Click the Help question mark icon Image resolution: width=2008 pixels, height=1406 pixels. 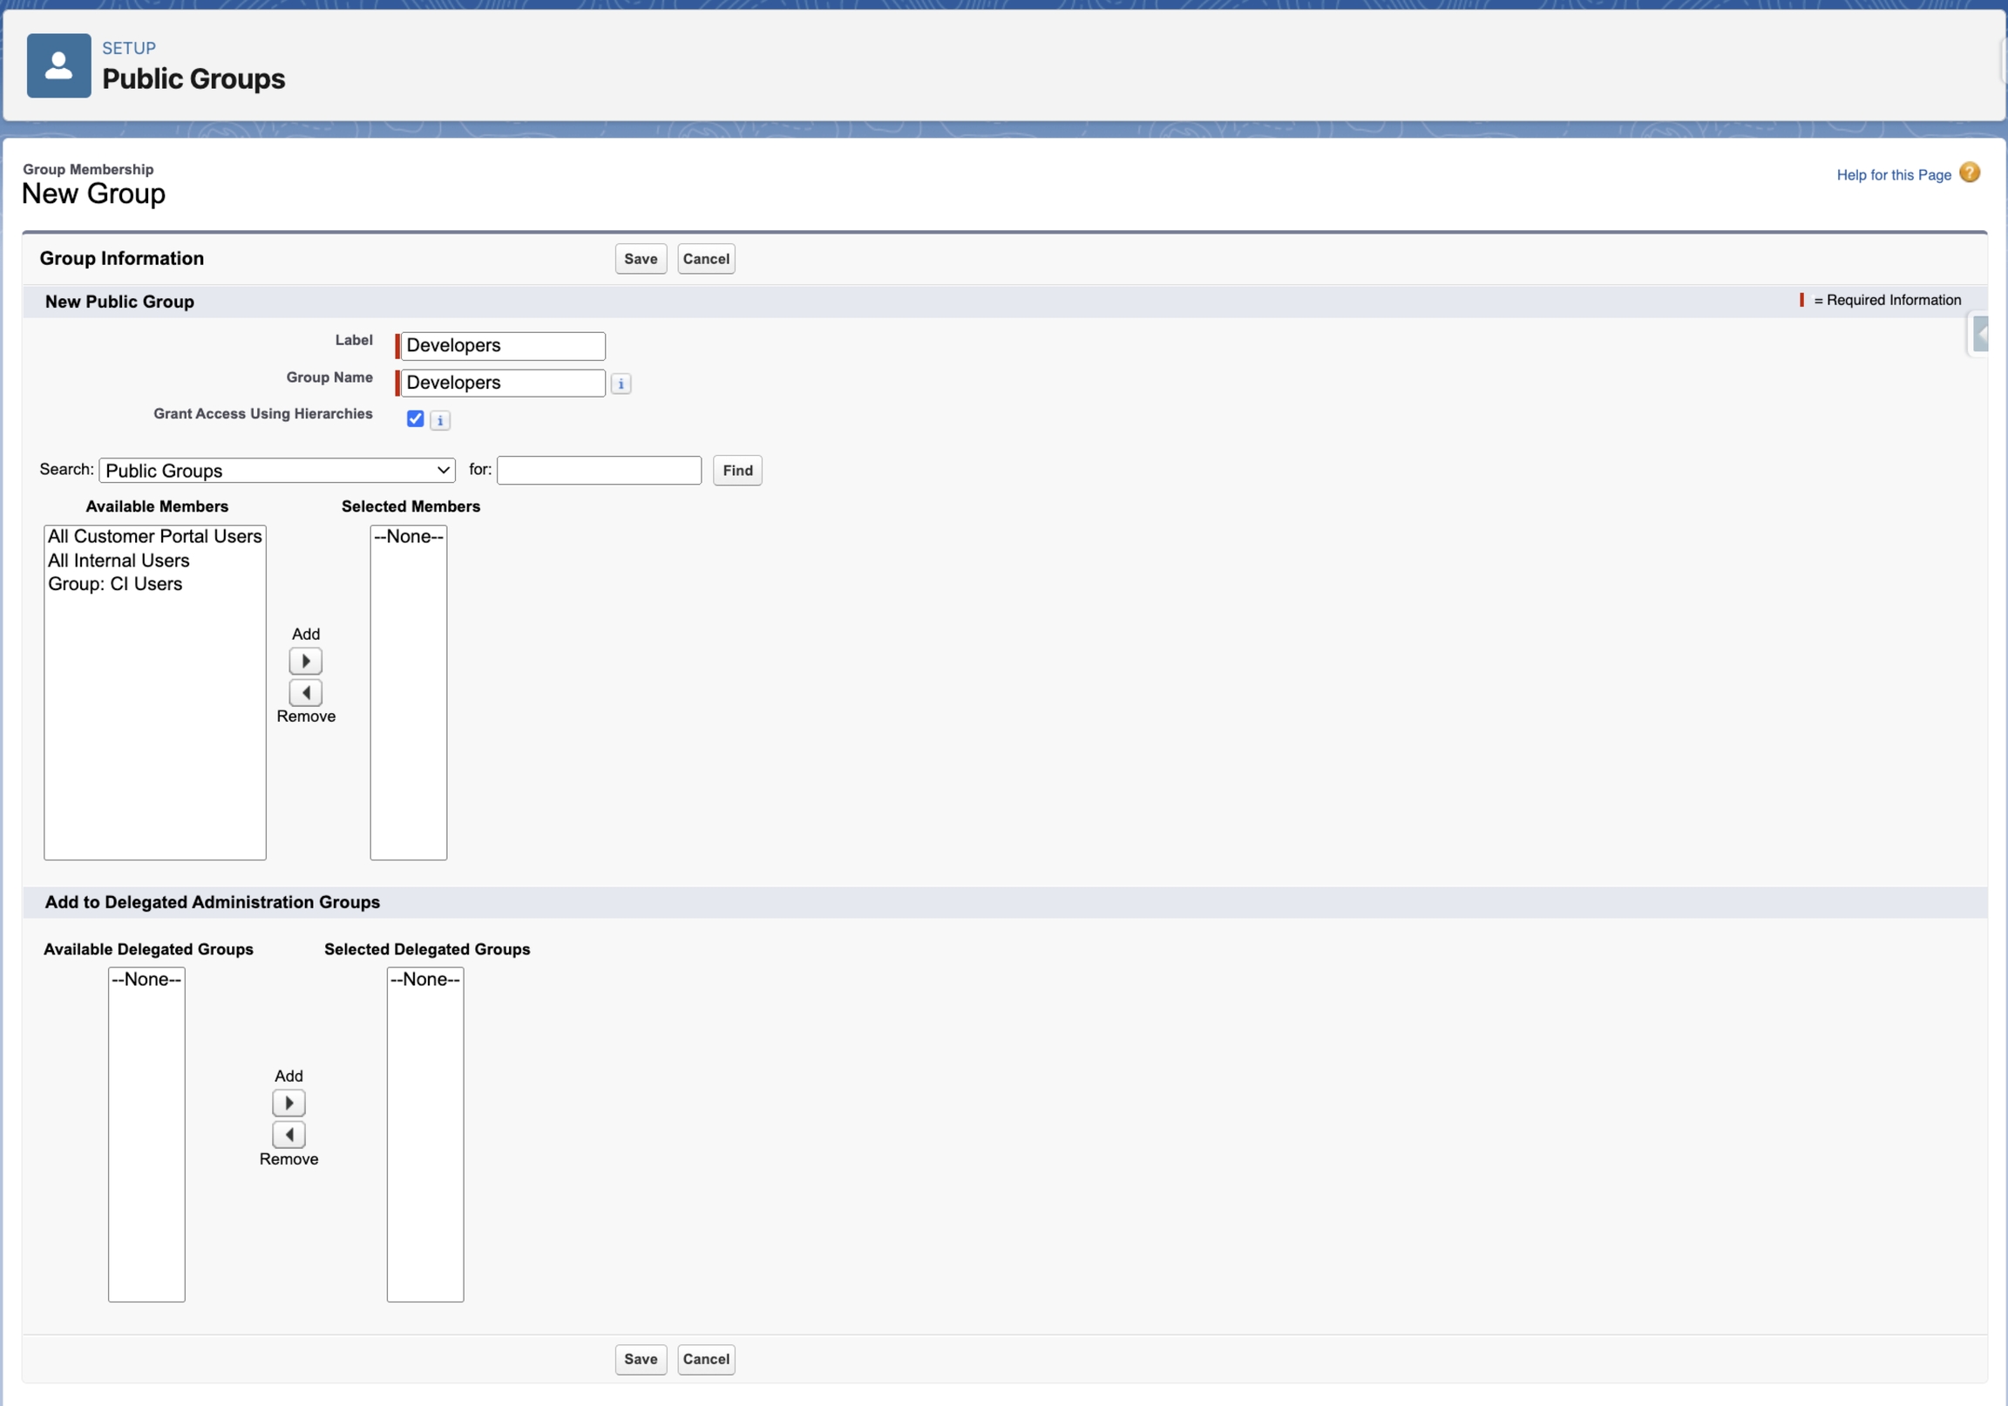click(x=1969, y=173)
